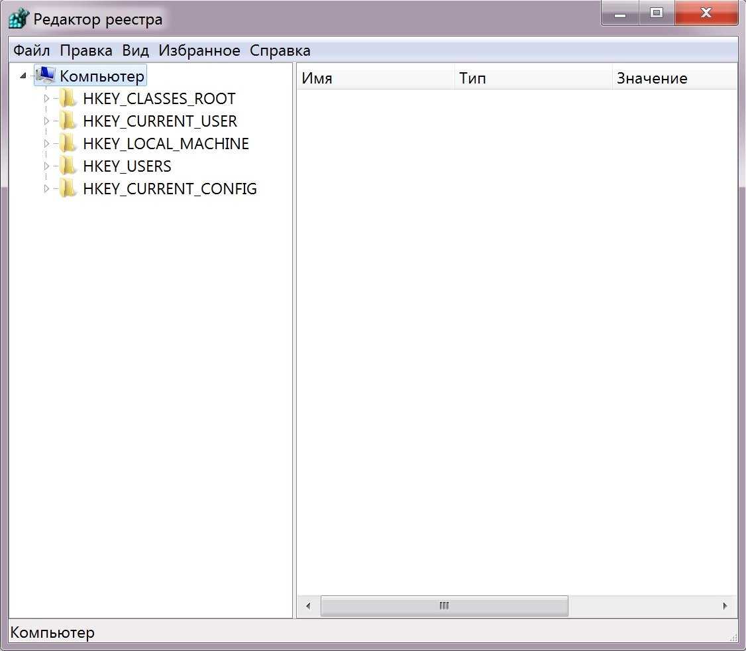The width and height of the screenshot is (746, 651).
Task: Click the horizontal scrollbar left arrow
Action: [x=308, y=606]
